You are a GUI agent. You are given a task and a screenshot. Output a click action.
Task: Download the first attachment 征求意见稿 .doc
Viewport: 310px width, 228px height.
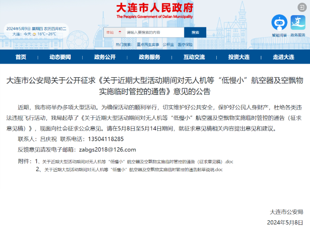138,162
